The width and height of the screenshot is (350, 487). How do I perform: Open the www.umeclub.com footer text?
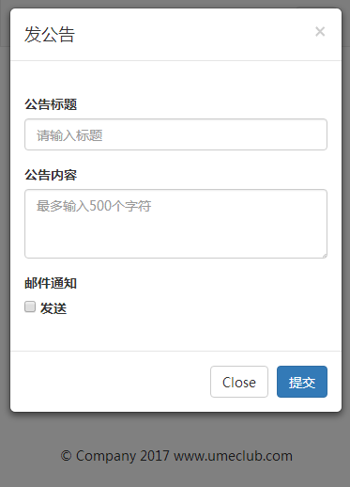(233, 456)
